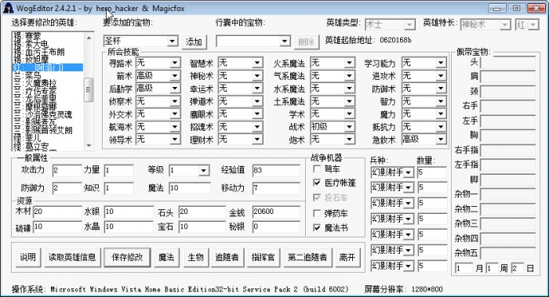Open the 招魂术 skill dropdown
Image resolution: width=549 pixels, height=297 pixels.
click(257, 127)
